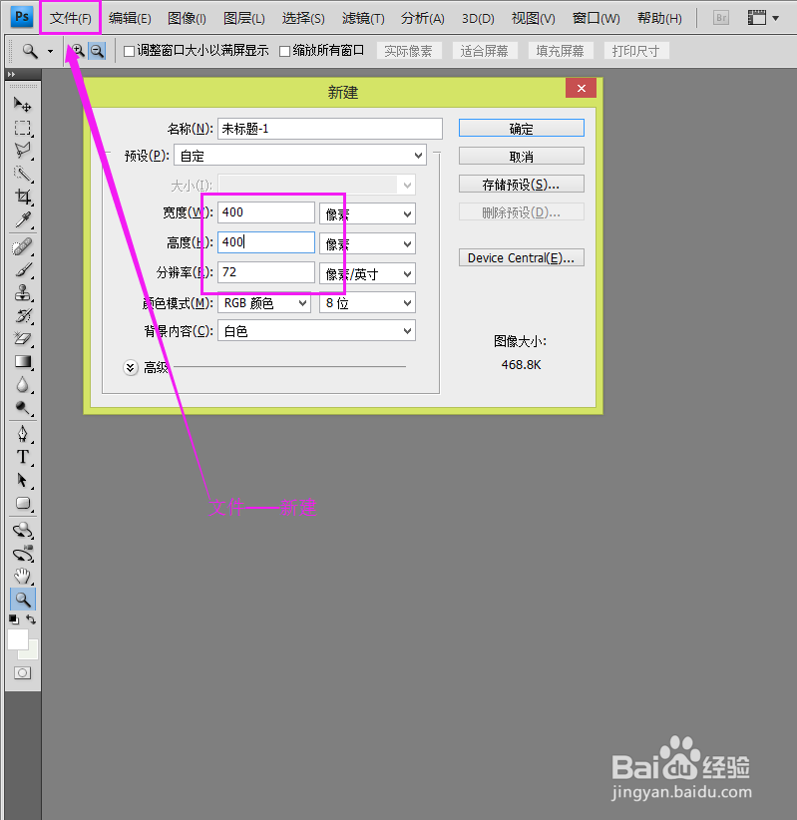
Task: Open the height unit dropdown
Action: tap(367, 243)
